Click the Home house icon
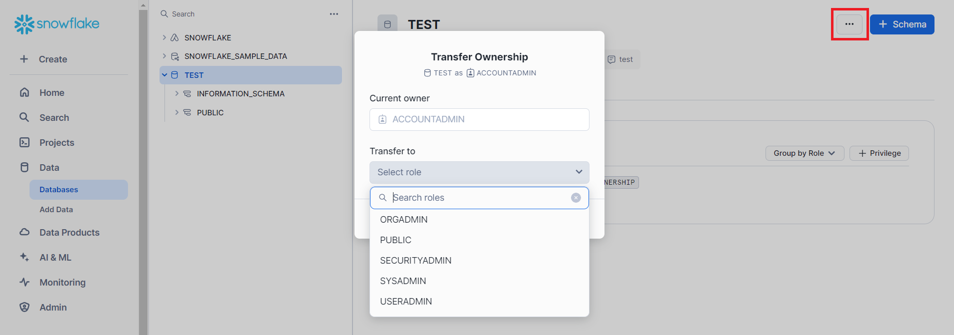Screen dimensions: 954x335 [24, 92]
